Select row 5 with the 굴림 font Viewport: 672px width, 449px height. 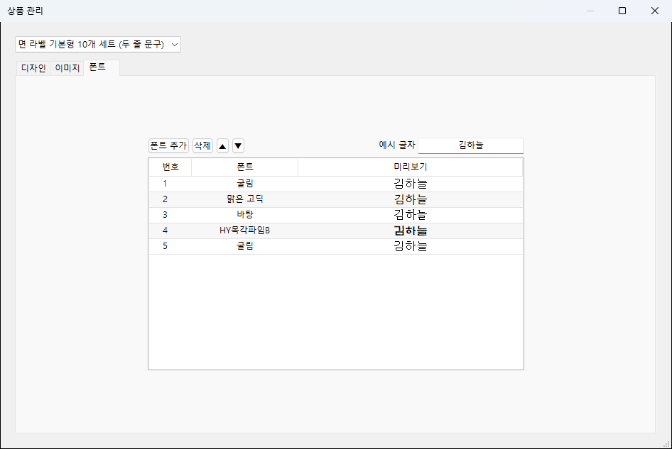336,246
